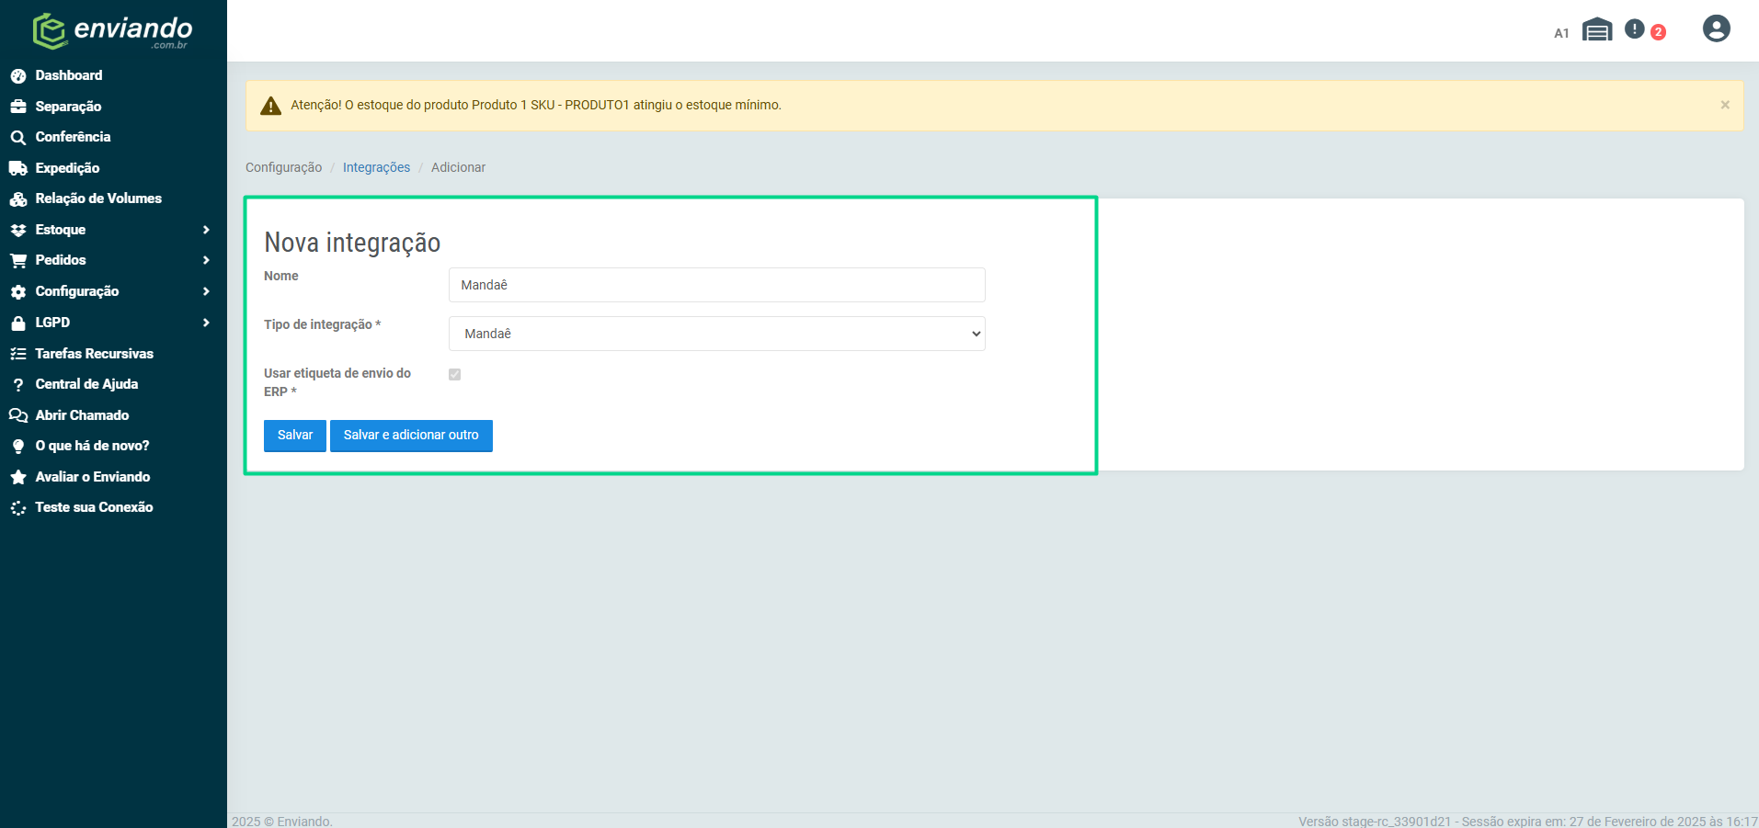
Task: Click the session expiry version text
Action: click(1528, 821)
